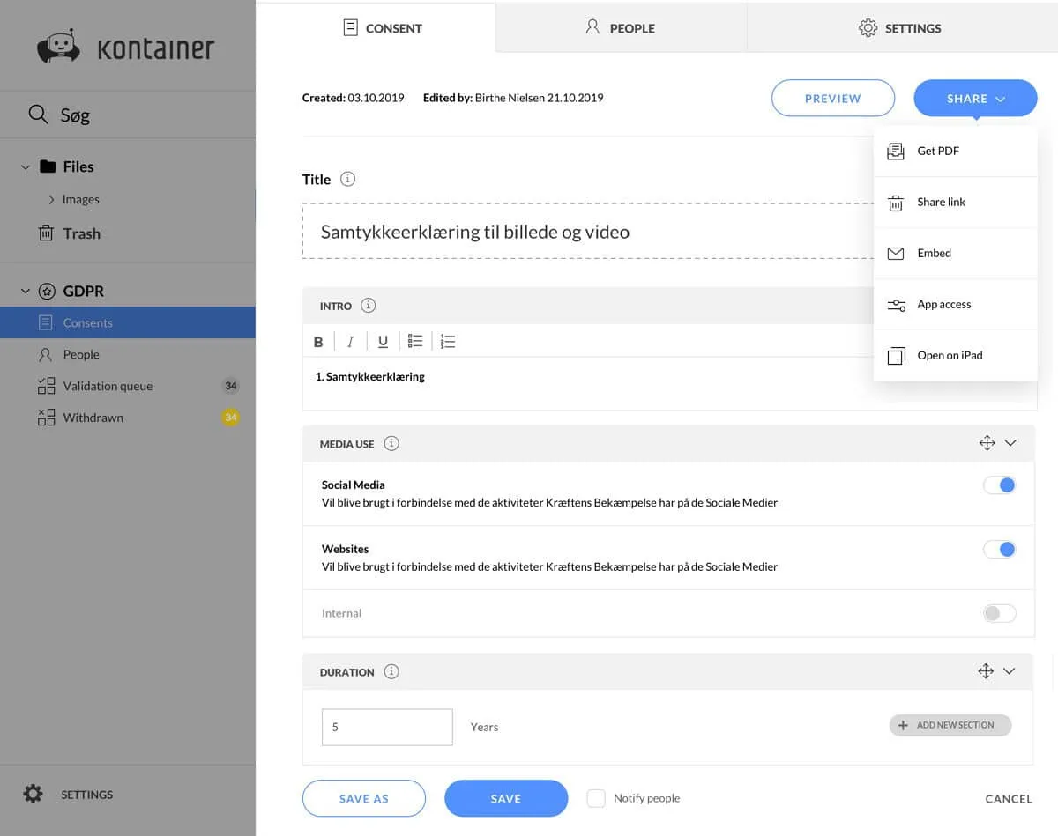Apply italic formatting in Intro editor
Image resolution: width=1058 pixels, height=836 pixels.
point(350,342)
